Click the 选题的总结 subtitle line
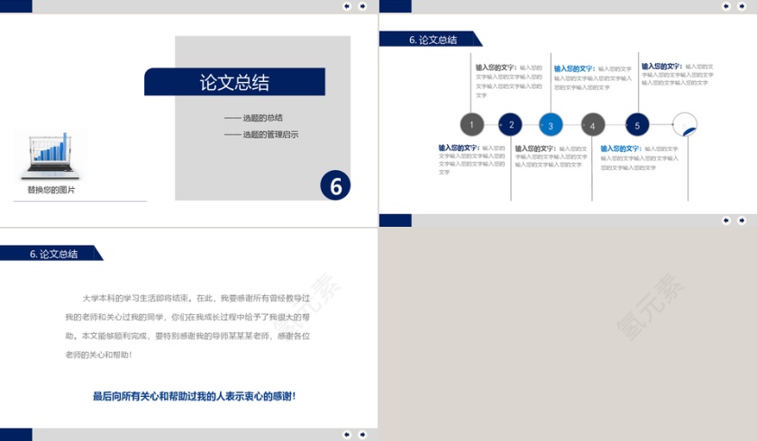757x441 pixels. 253,118
